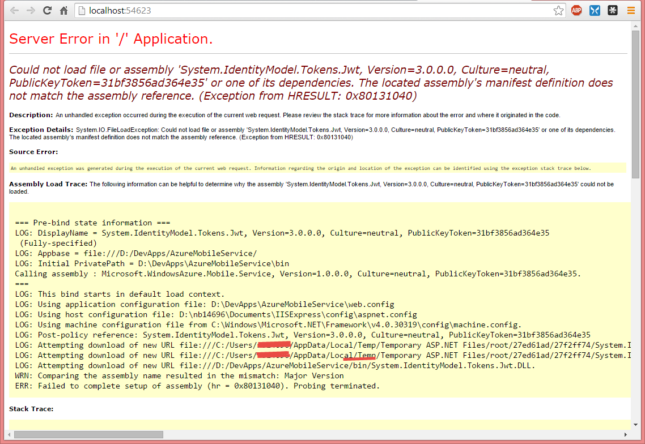Click the 'Stack Trace:' label
Screen dimensions: 645x444
(31, 409)
